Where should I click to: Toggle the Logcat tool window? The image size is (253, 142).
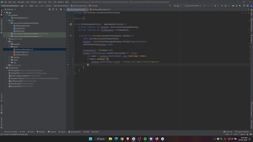click(x=62, y=132)
